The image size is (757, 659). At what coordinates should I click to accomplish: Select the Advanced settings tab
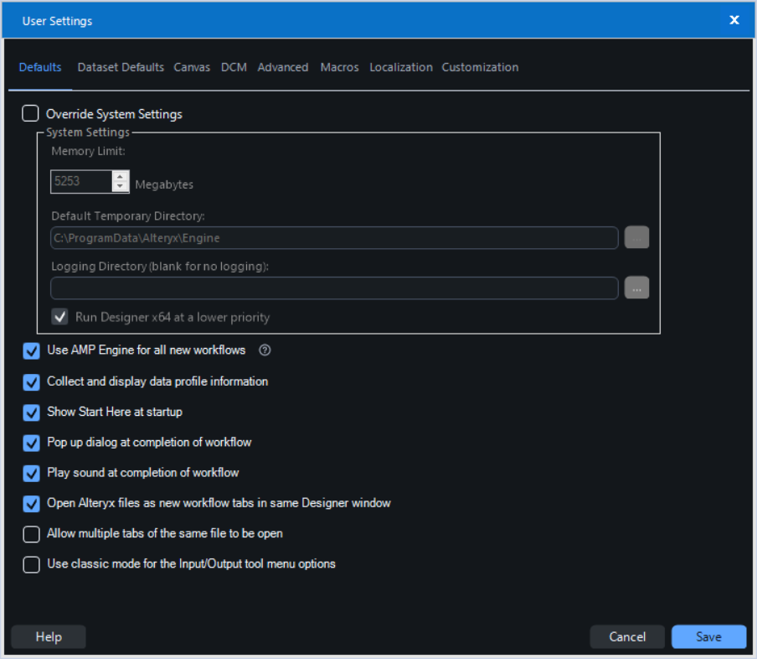tap(283, 67)
